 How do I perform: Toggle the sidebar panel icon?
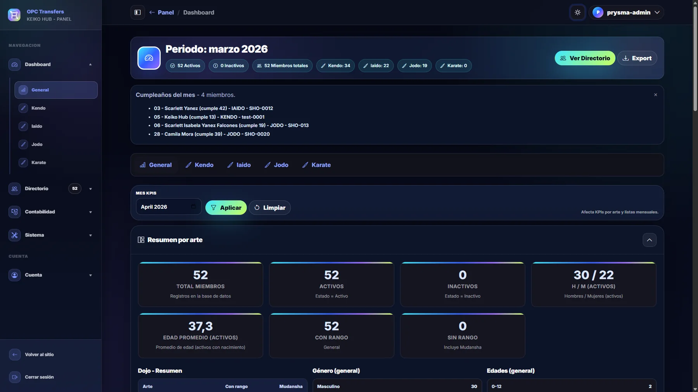click(x=138, y=12)
